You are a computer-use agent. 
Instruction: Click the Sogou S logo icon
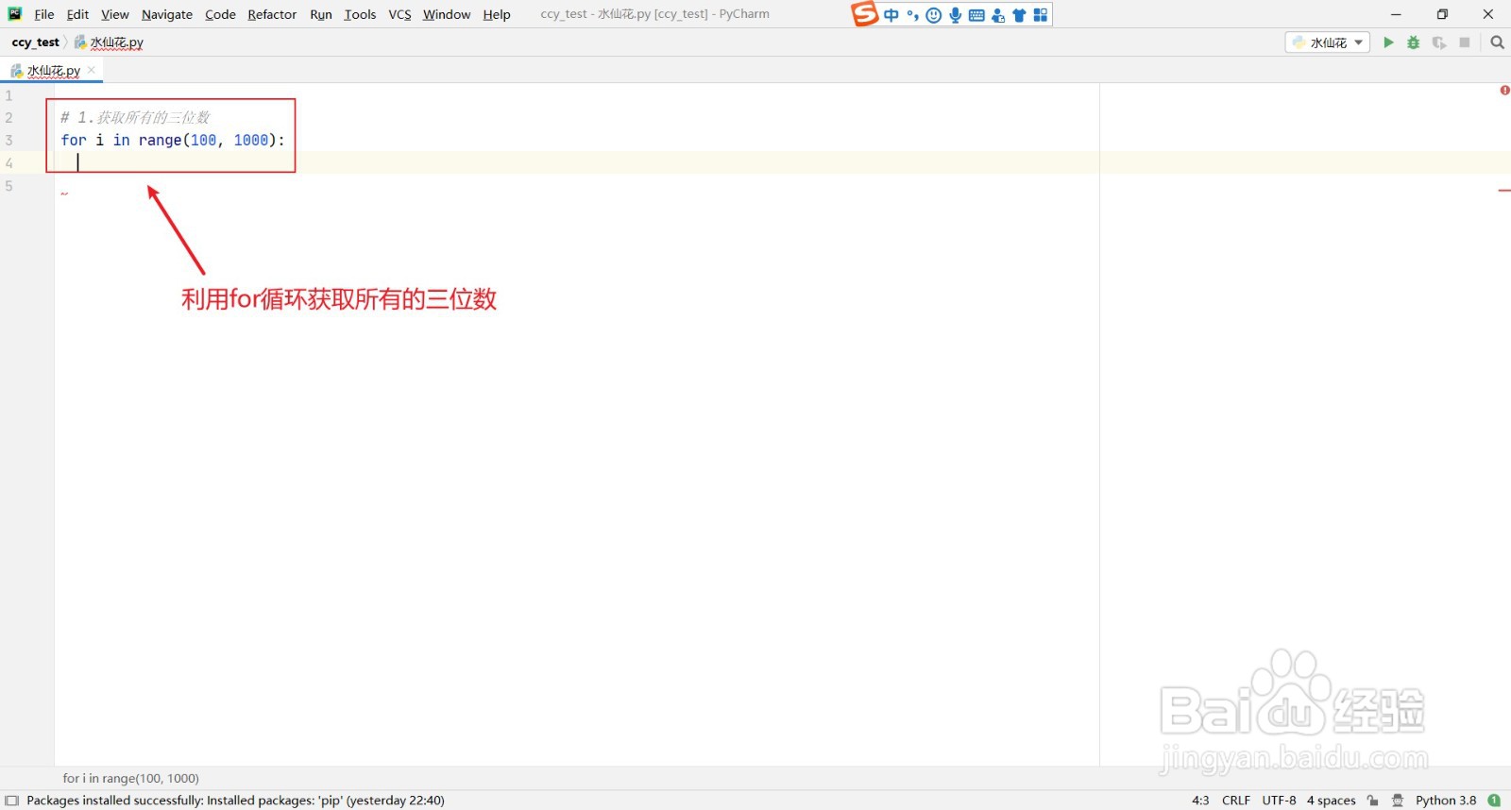864,14
